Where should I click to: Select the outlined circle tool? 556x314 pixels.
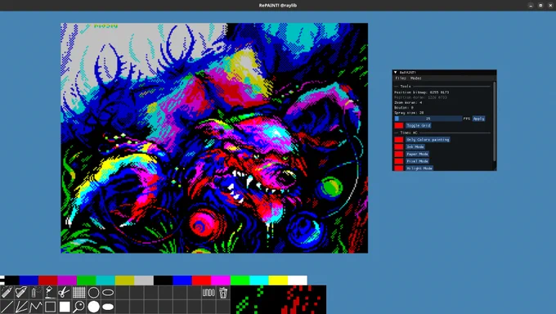[x=93, y=293]
